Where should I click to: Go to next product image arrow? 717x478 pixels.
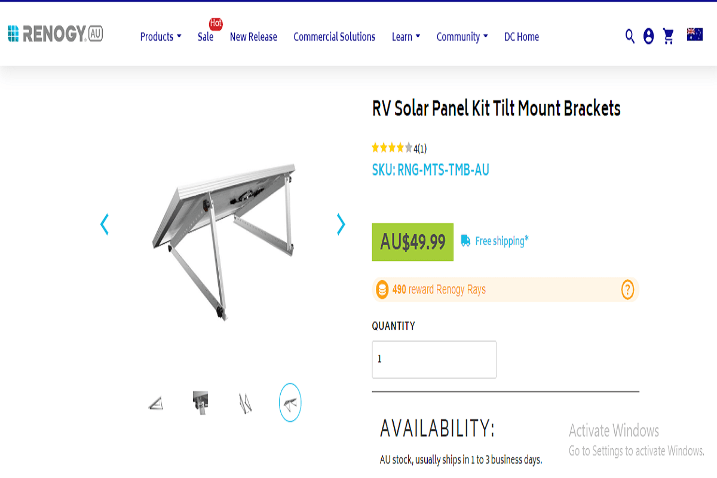(341, 224)
